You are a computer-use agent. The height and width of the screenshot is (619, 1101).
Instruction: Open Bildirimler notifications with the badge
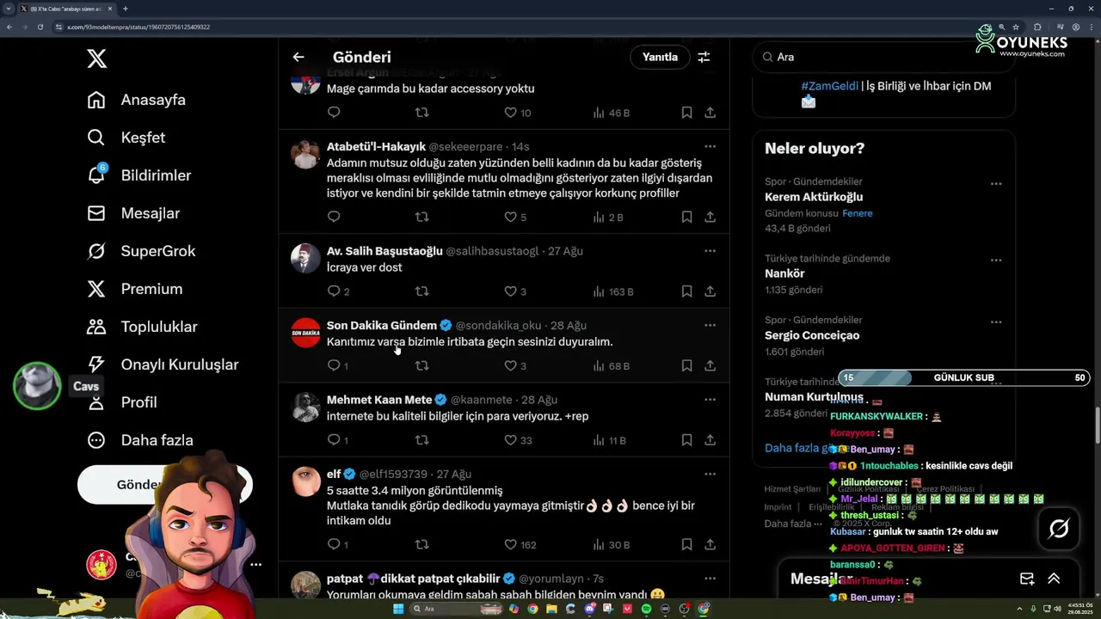tap(139, 175)
